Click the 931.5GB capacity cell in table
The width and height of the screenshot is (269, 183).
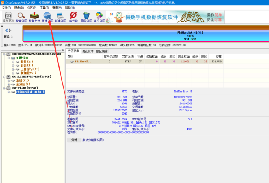[217, 61]
